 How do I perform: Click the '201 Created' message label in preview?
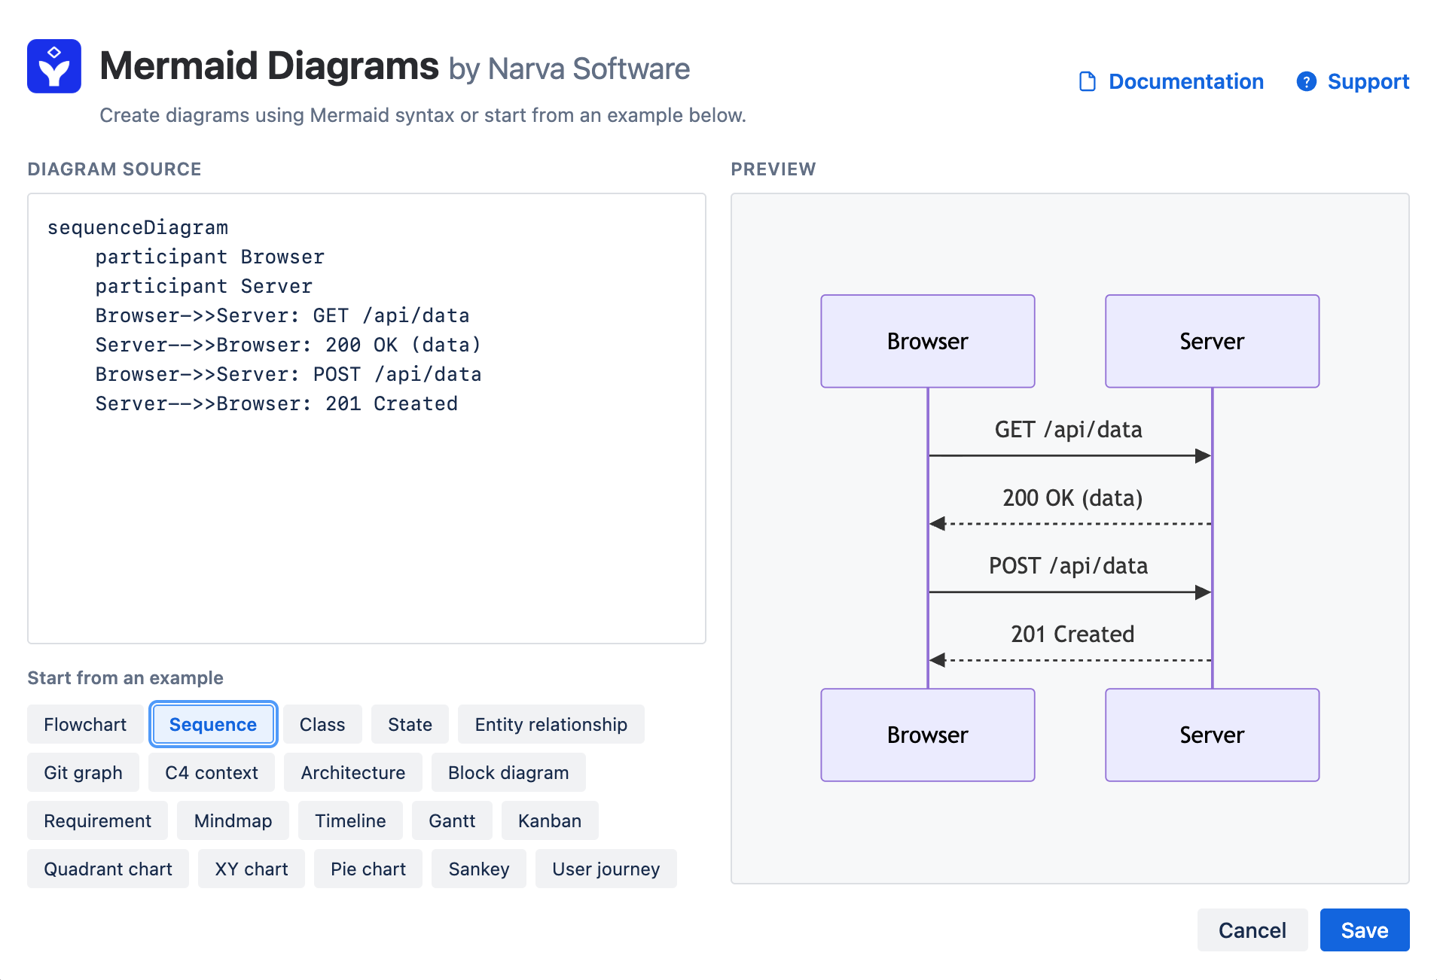1072,634
